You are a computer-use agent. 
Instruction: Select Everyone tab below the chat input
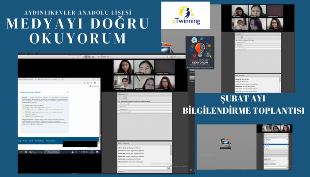(121, 172)
